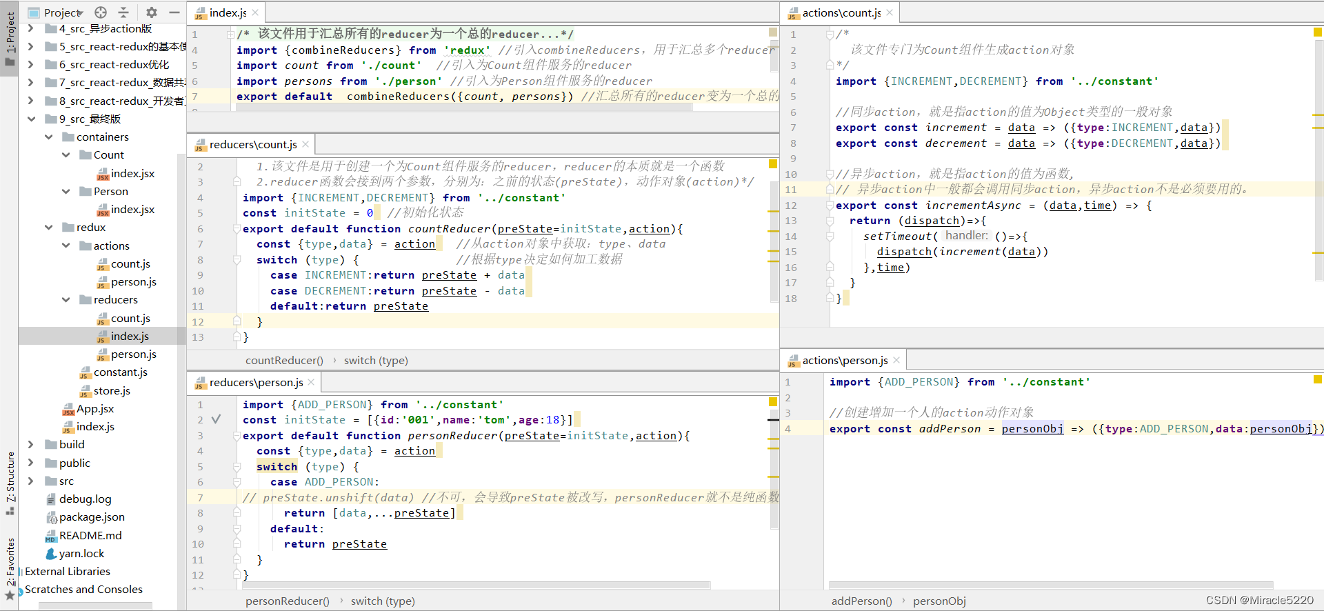Open README.md file
The height and width of the screenshot is (611, 1324).
click(90, 535)
